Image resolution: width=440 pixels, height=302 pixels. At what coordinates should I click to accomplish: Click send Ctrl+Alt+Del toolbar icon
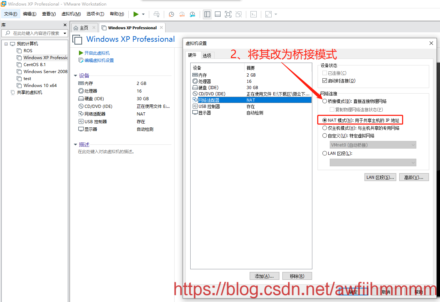click(157, 14)
